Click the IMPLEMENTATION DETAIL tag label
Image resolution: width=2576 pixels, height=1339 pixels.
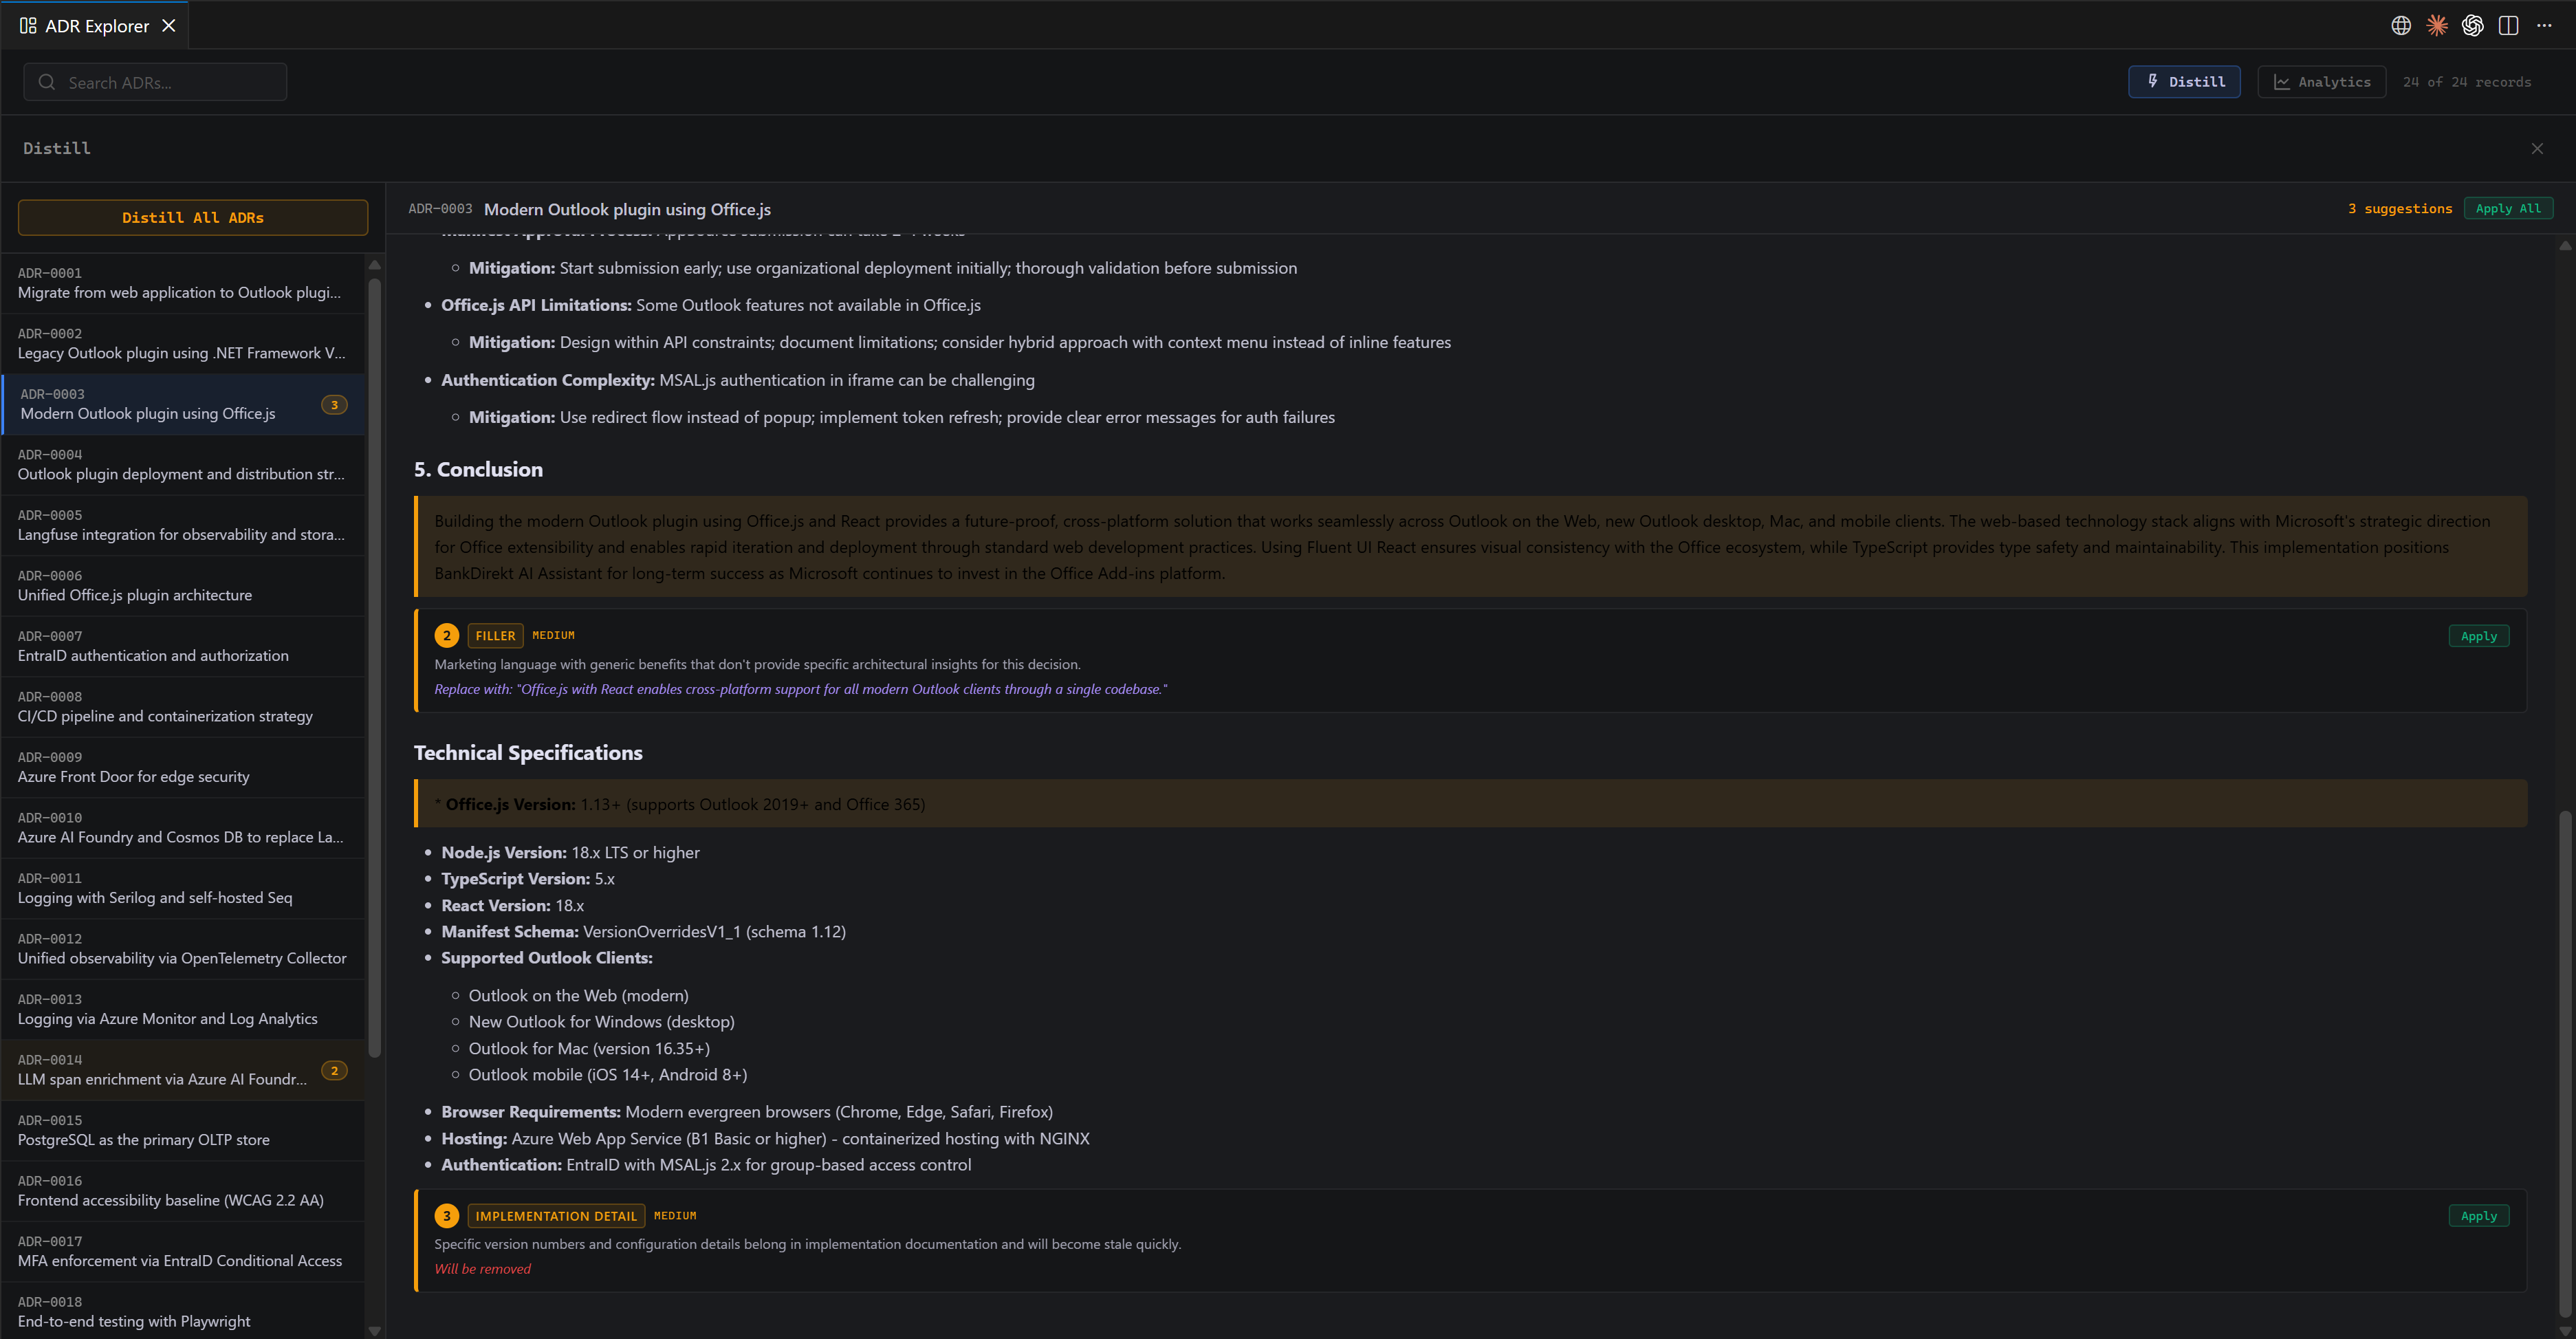coord(556,1216)
